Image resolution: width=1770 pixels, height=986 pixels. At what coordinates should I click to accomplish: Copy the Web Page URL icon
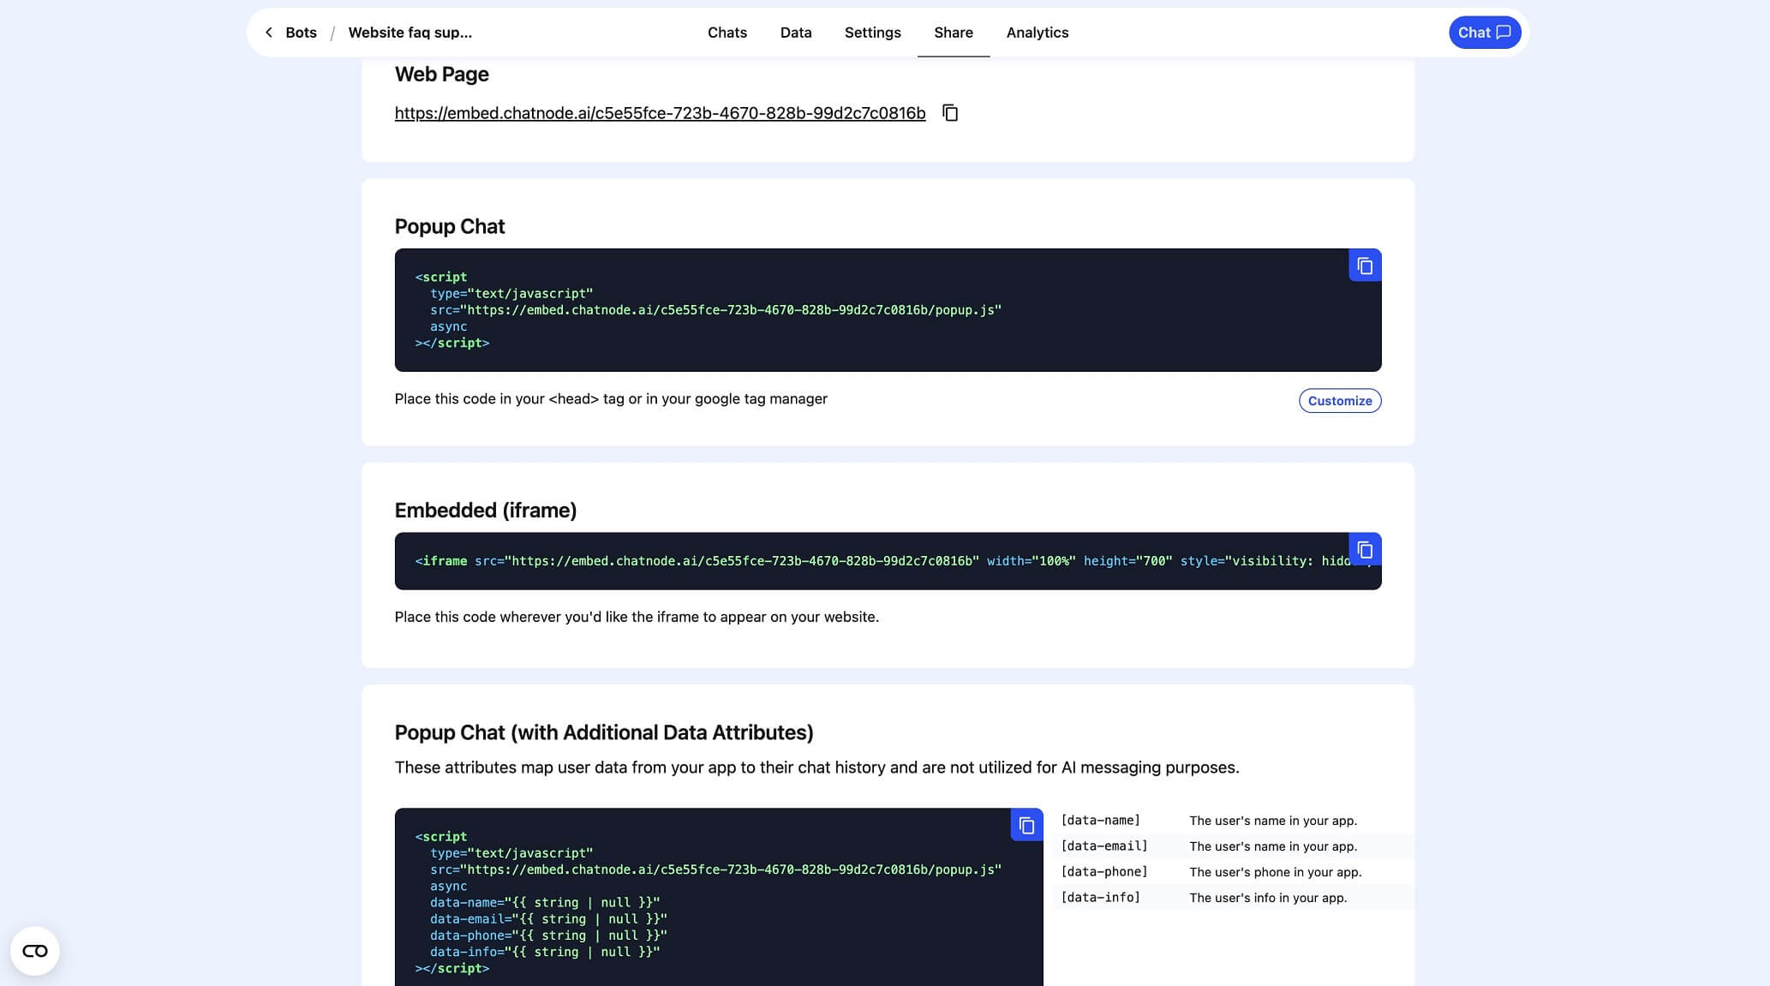[949, 113]
